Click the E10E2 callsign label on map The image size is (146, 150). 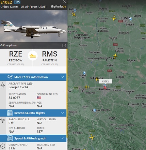point(106,81)
